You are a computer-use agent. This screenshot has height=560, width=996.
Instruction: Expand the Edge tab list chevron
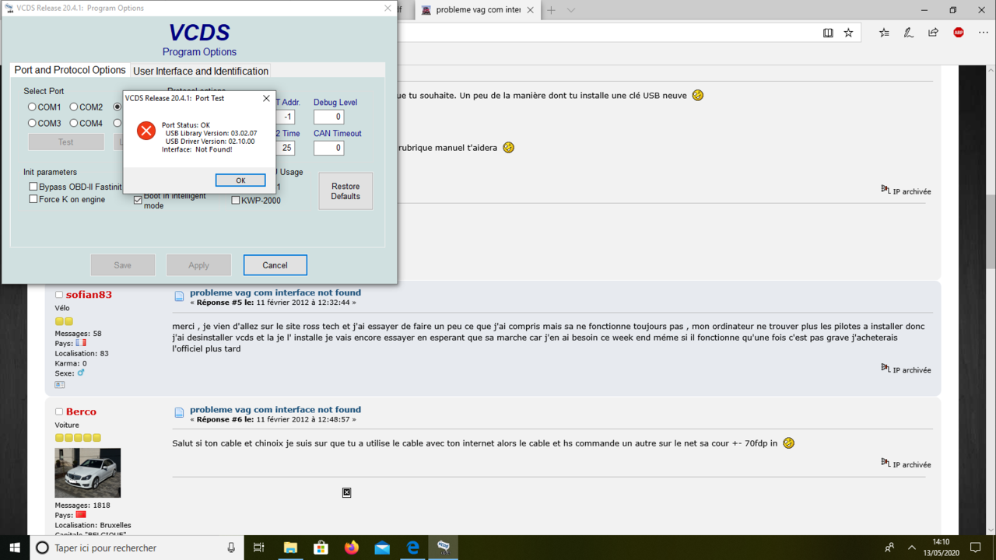[x=571, y=10]
